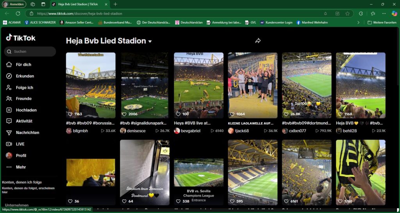The image size is (400, 213).
Task: Open the video thumbnail with 36 likes
Action: click(x=91, y=172)
